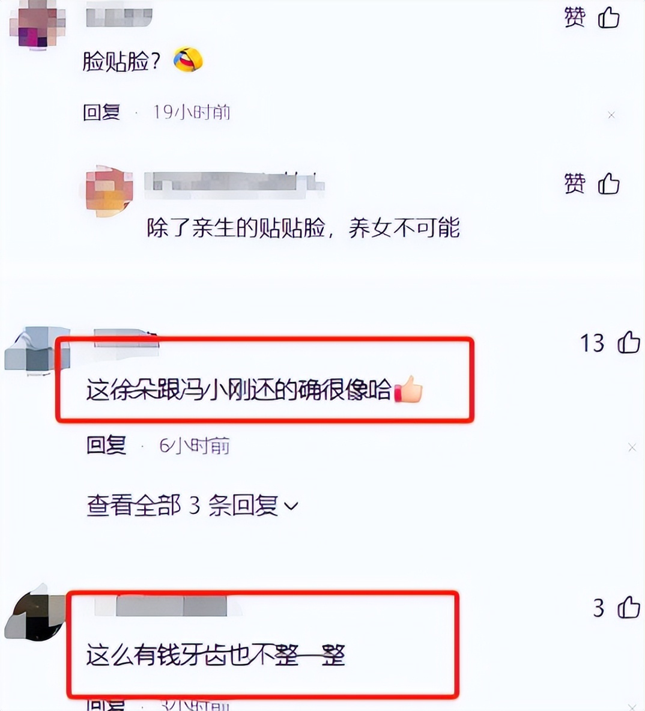Open avatar beside the 牙齿 comment

[x=35, y=612]
